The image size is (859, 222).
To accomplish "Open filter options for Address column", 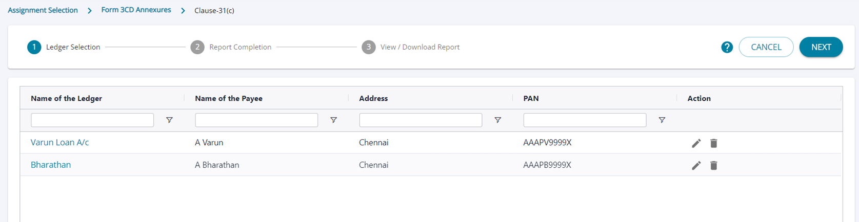I will coord(497,120).
